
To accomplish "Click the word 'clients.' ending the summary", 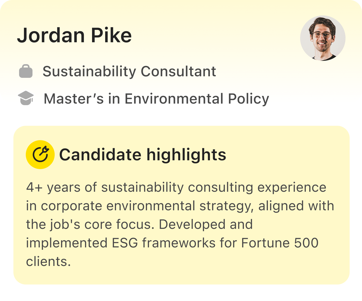I will coord(48,261).
